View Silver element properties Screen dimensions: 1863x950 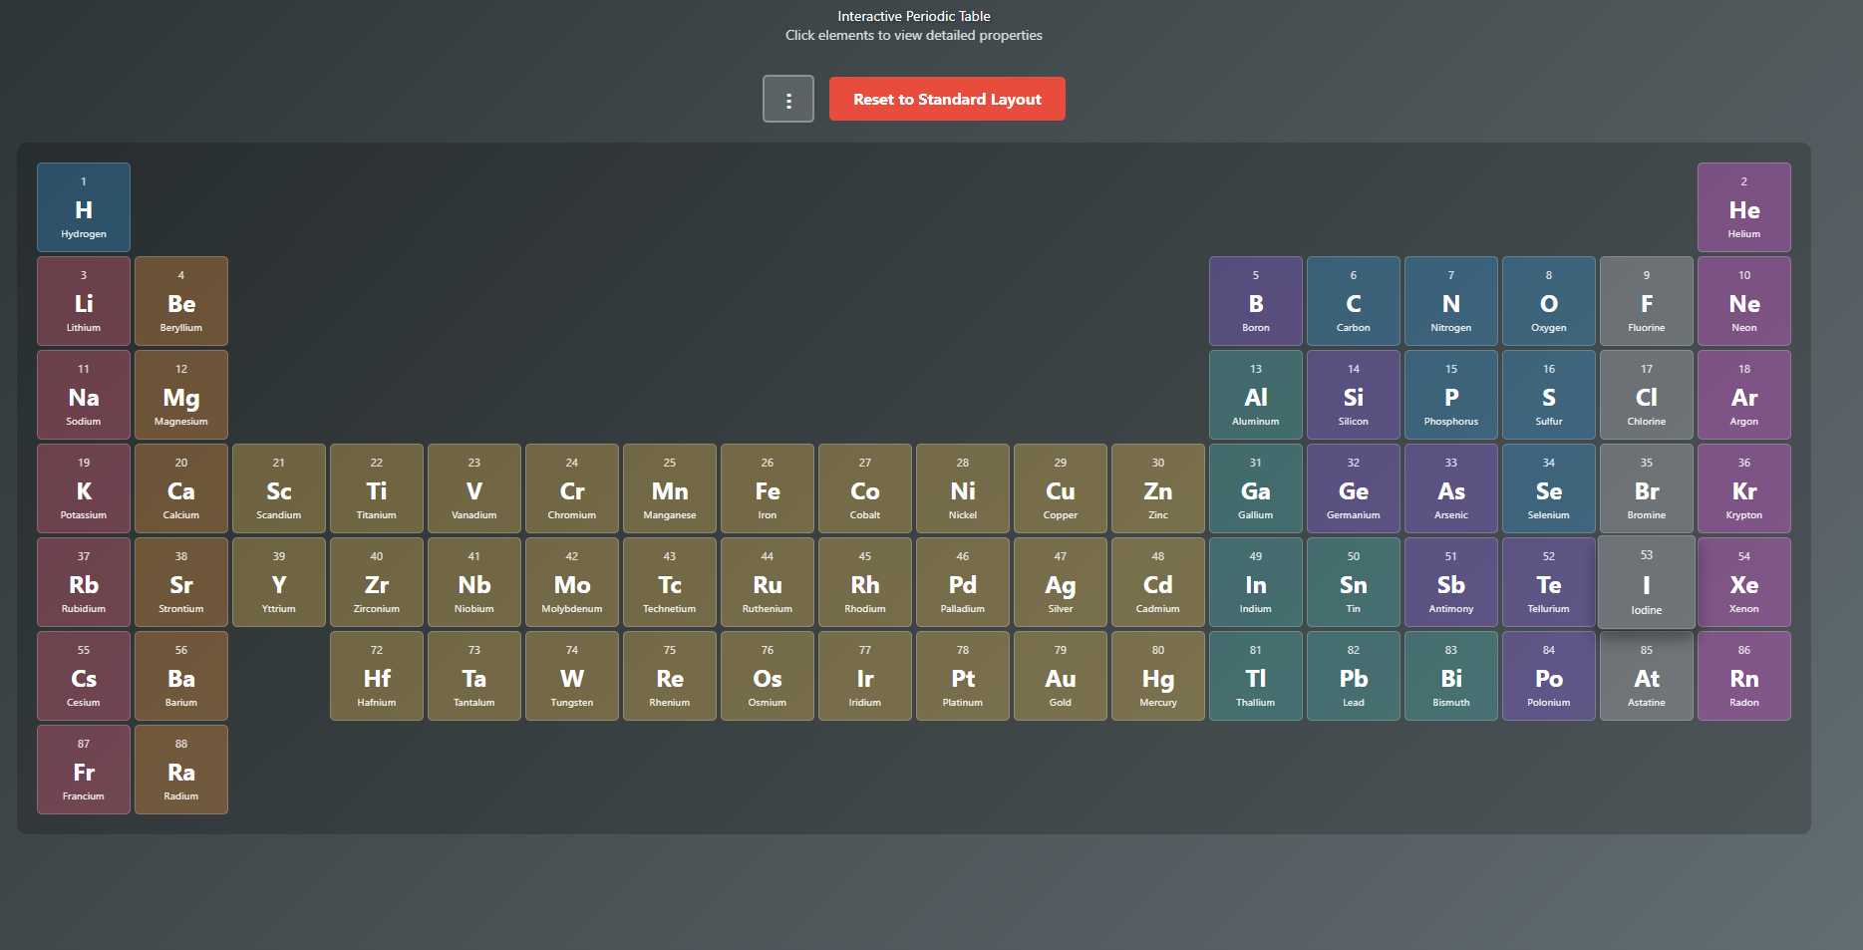click(1061, 582)
